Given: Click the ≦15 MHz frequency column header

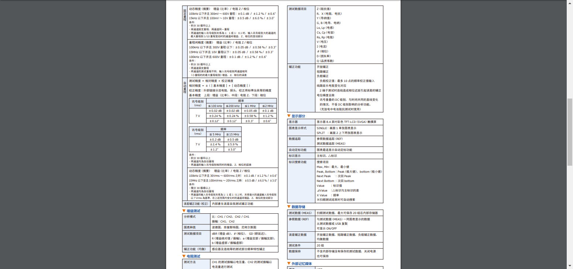Looking at the screenshot, I should [232, 134].
